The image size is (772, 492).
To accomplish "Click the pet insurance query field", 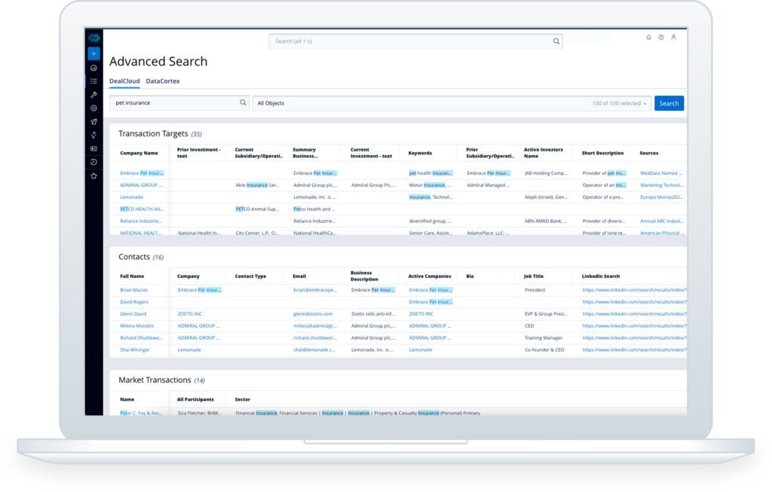I will coord(179,102).
